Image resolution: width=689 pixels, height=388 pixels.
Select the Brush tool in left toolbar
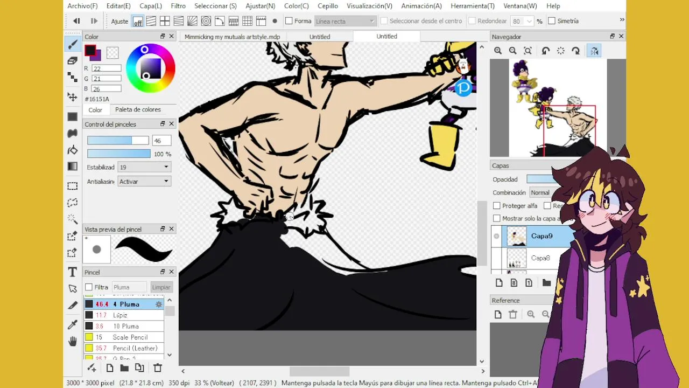pyautogui.click(x=73, y=44)
